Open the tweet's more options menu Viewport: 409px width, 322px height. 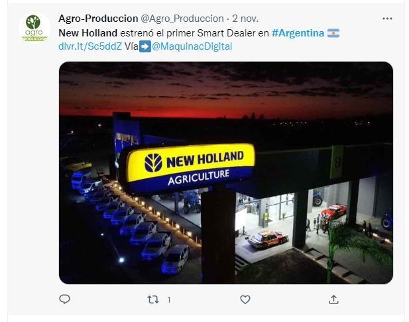pos(387,19)
